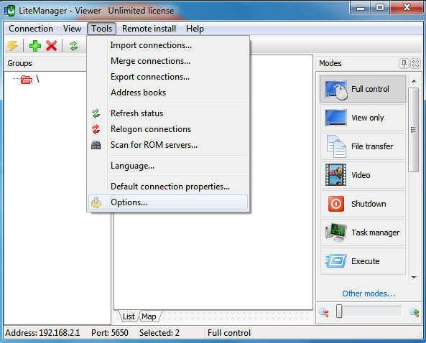Click Relogon connections menu item
426x343 pixels.
point(167,129)
